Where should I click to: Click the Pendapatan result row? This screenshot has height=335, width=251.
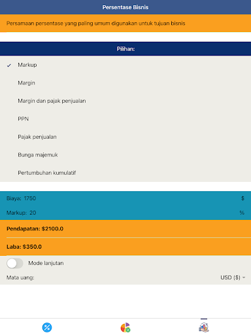pyautogui.click(x=125, y=228)
